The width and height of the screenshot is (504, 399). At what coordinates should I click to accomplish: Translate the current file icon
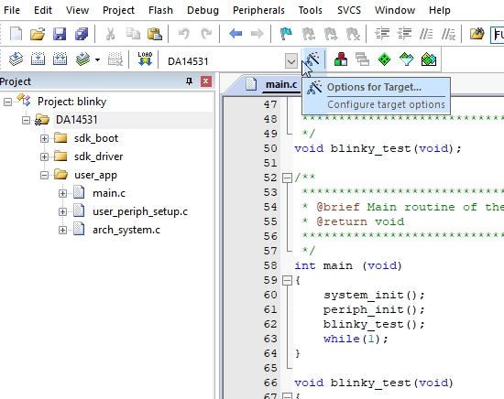tap(16, 59)
